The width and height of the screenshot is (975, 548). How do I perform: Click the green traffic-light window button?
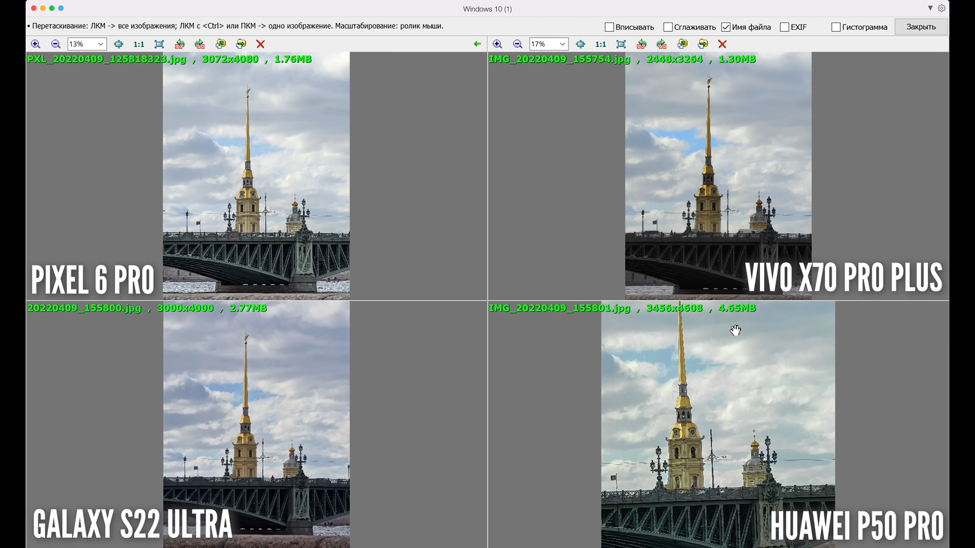click(x=52, y=9)
